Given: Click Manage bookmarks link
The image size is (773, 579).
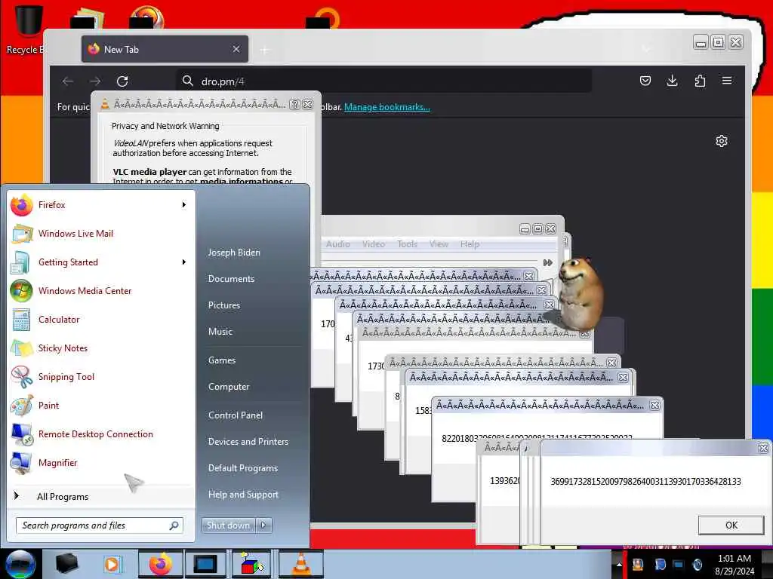Looking at the screenshot, I should [x=387, y=107].
